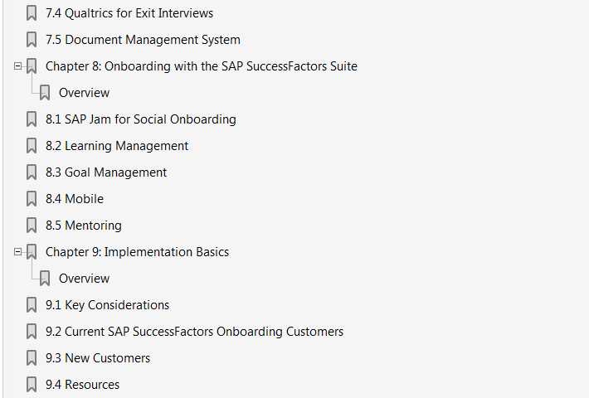This screenshot has height=398, width=589.
Task: Click bookmark icon beside 7.5 Document Management
Action: tap(32, 40)
